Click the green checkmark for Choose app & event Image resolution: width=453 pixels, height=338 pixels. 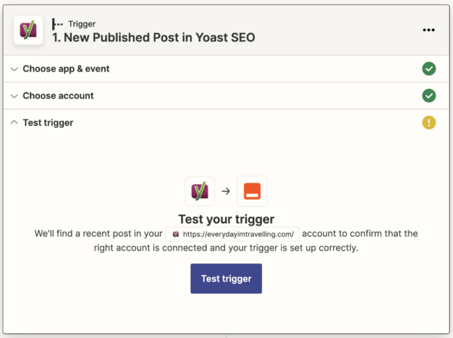(x=429, y=69)
